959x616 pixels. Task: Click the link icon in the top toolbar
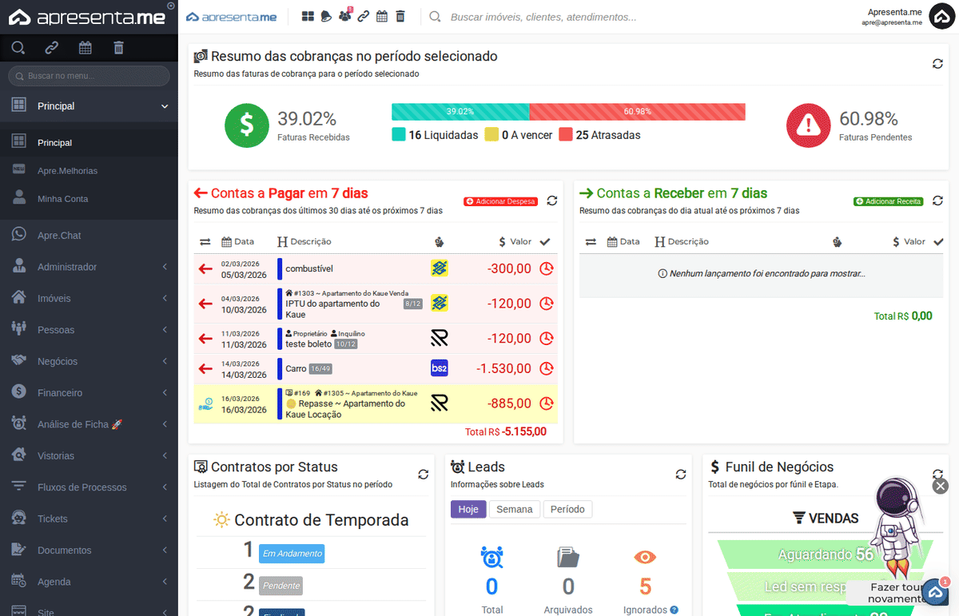(x=363, y=15)
